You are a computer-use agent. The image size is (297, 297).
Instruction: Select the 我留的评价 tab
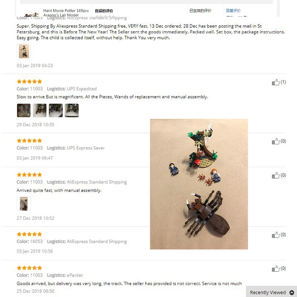click(x=104, y=11)
